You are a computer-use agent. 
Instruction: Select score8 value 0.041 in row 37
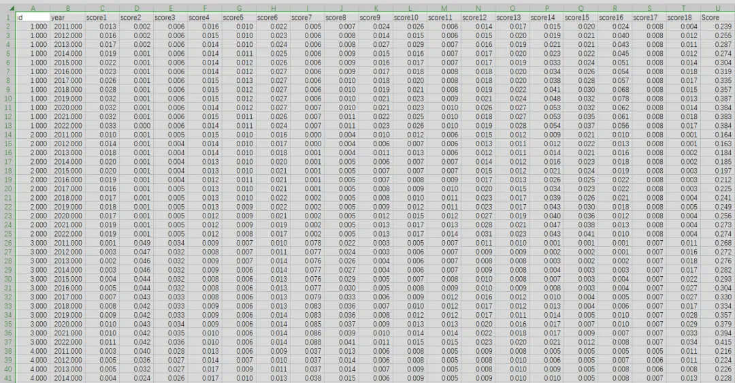coord(341,342)
